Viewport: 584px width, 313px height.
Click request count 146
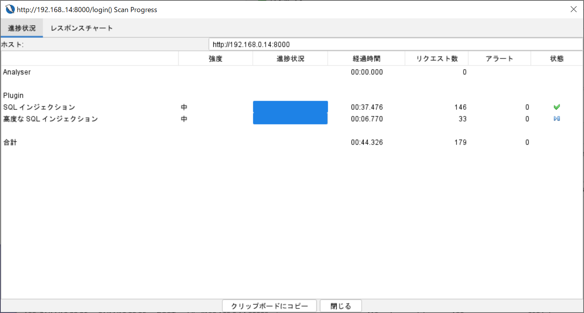click(x=460, y=107)
